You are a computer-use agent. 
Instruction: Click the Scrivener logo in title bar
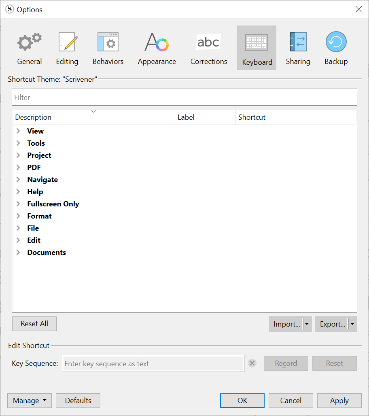pos(10,9)
